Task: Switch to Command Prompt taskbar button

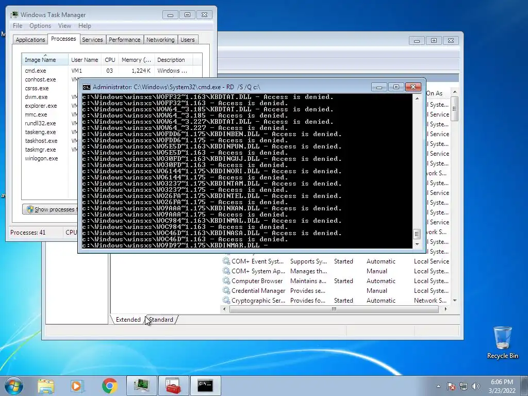Action: coord(205,386)
